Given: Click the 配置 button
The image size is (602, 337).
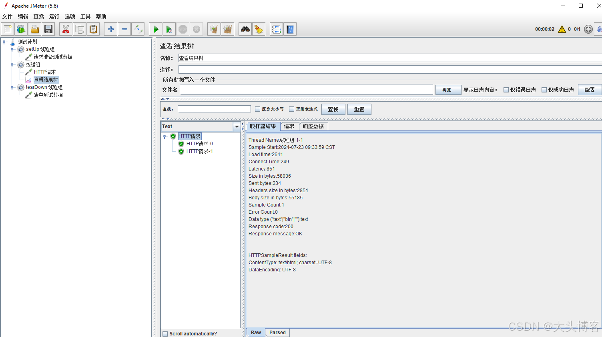Looking at the screenshot, I should click(590, 90).
